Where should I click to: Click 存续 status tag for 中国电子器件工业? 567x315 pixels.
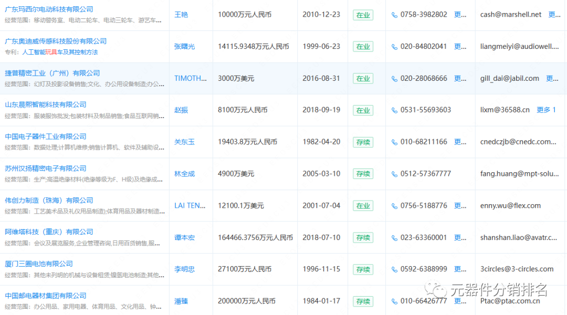(363, 142)
